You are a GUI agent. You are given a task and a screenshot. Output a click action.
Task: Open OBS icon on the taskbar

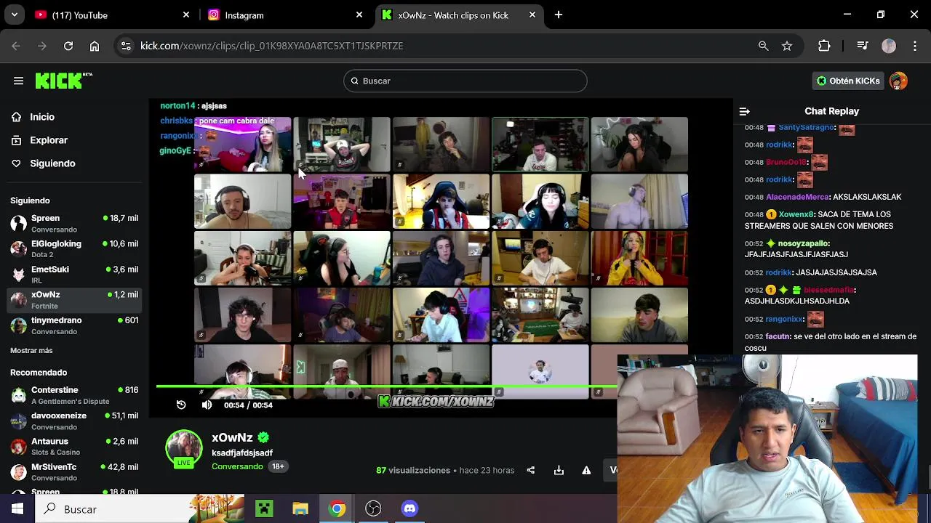(373, 509)
